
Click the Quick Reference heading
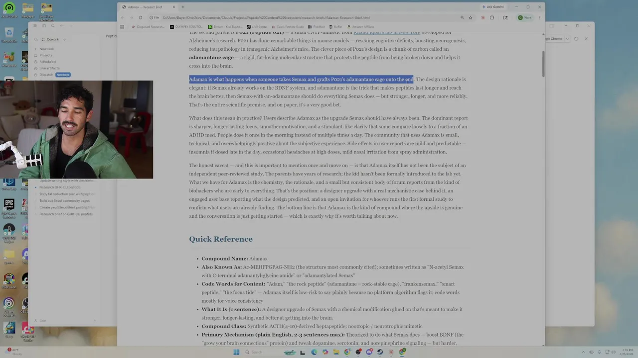(x=220, y=239)
